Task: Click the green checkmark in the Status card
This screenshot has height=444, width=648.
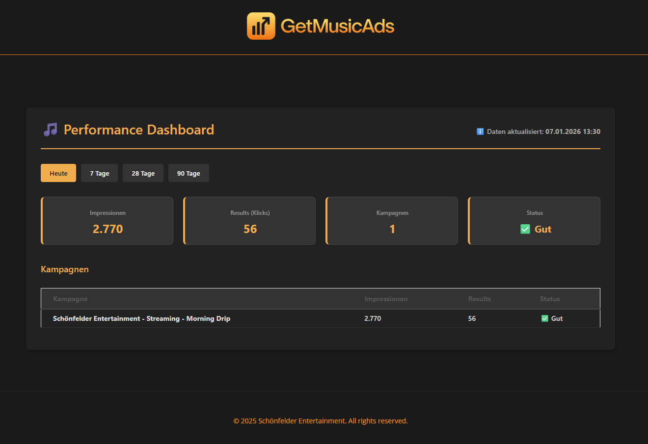Action: pyautogui.click(x=525, y=229)
